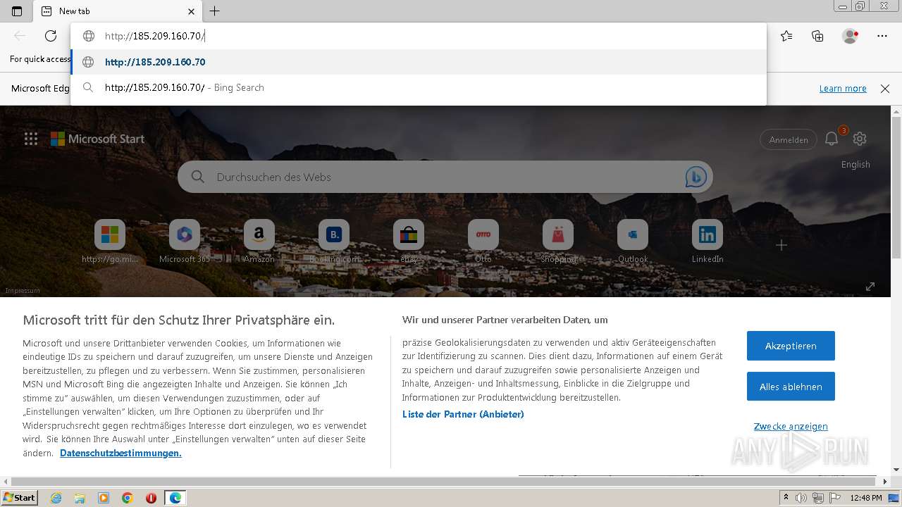Image resolution: width=902 pixels, height=507 pixels.
Task: Open the Windows Start menu
Action: pyautogui.click(x=19, y=498)
